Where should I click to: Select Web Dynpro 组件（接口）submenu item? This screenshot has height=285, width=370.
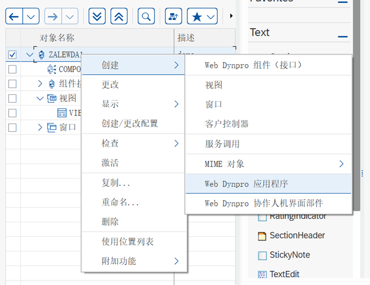click(268, 65)
